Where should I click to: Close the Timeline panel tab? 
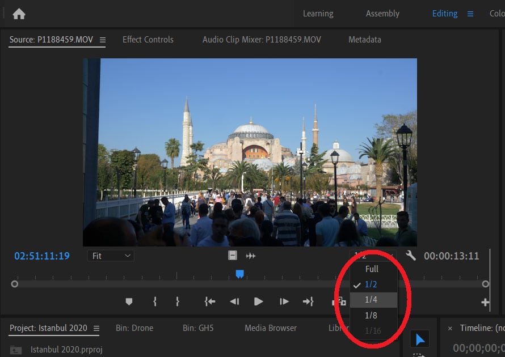tap(450, 328)
